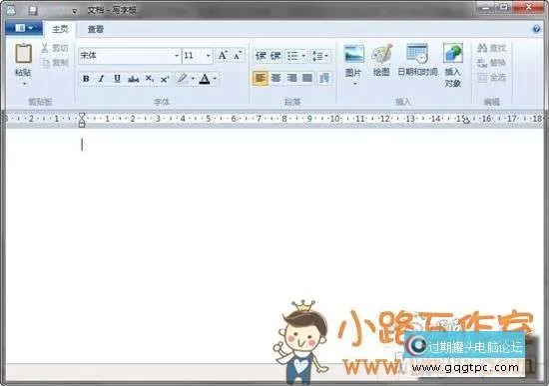
Task: Open highlight color dropdown arrow
Action: pyautogui.click(x=193, y=79)
